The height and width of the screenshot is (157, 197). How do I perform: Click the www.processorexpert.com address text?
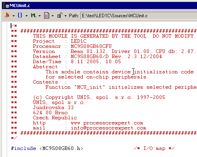pyautogui.click(x=107, y=123)
